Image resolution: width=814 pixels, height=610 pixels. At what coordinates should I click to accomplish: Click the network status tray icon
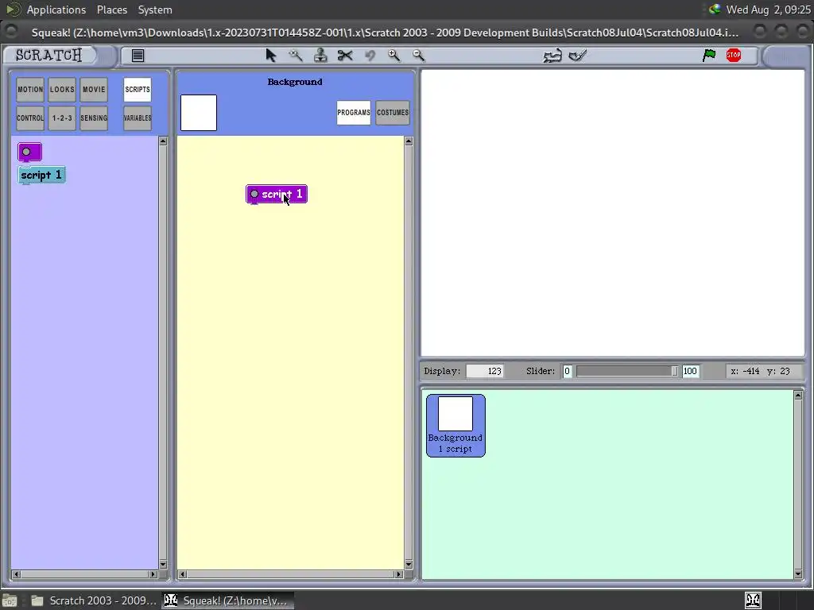715,9
